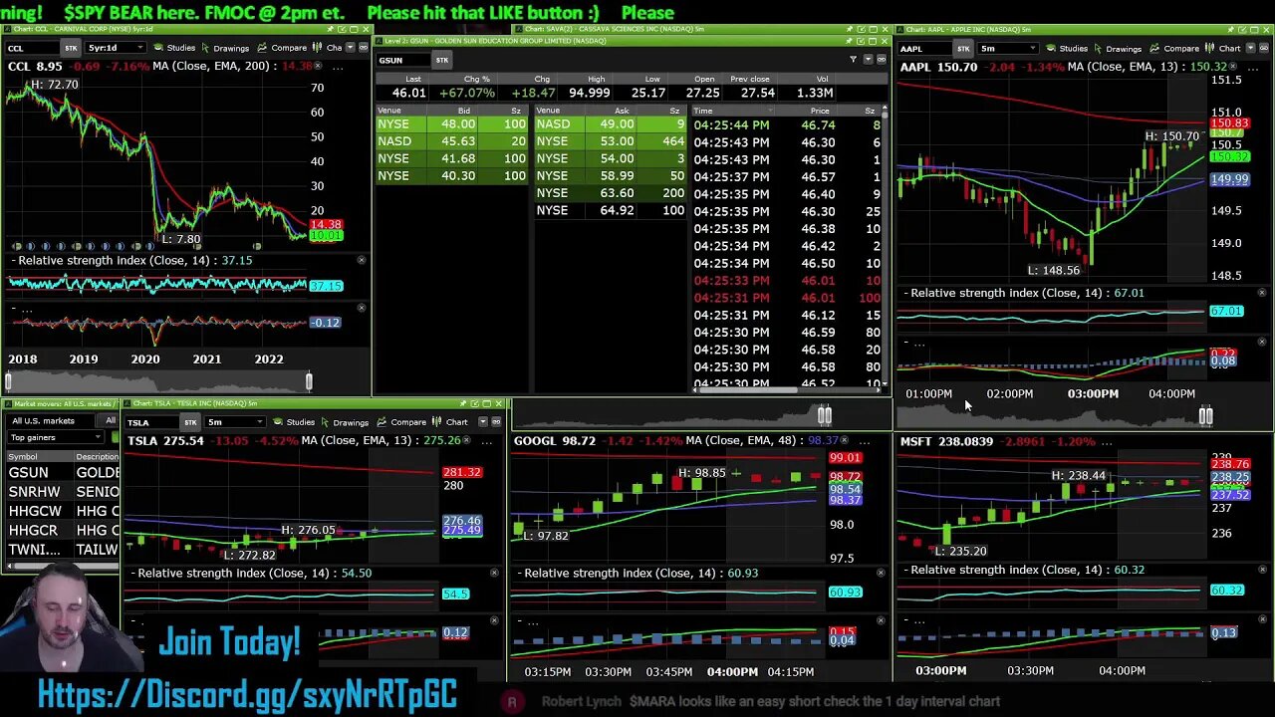Select the SNRHW row in Market movers
Image resolution: width=1275 pixels, height=717 pixels.
62,492
